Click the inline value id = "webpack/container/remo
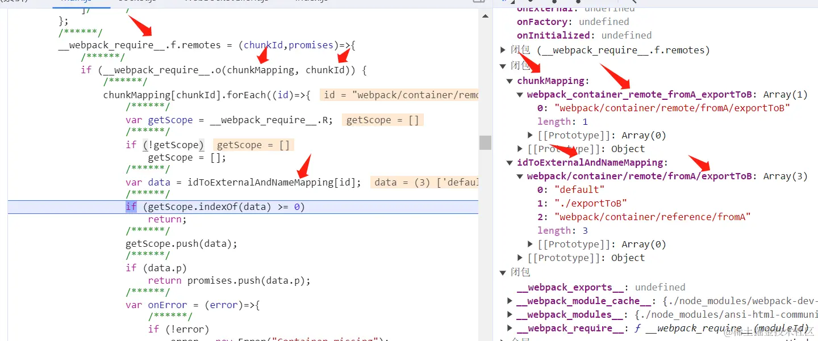The height and width of the screenshot is (341, 818). pyautogui.click(x=399, y=95)
